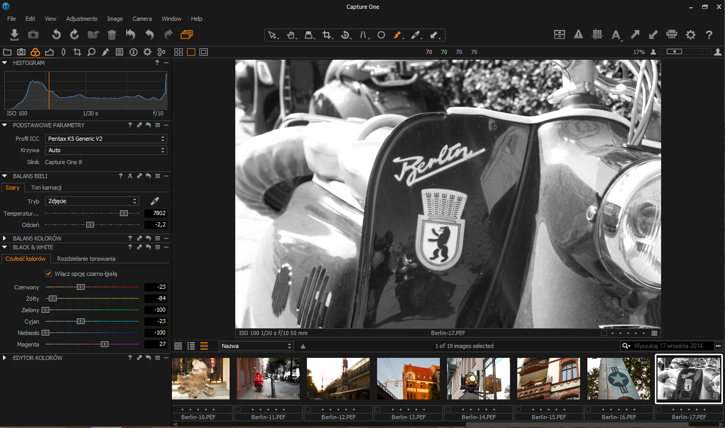This screenshot has width=725, height=428.
Task: Click the Capture camera icon in main toolbar
Action: coord(33,35)
